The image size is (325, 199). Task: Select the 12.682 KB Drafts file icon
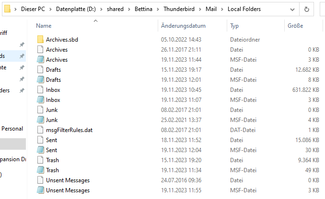(x=40, y=70)
